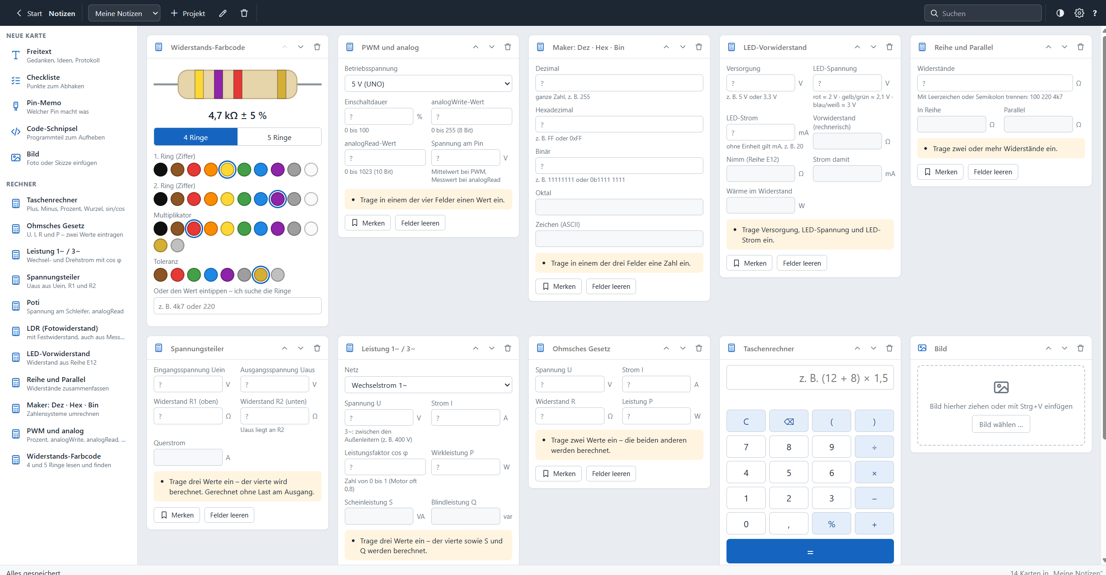Click the + Projekt button
Screen dimensions: 1106x575
[188, 13]
